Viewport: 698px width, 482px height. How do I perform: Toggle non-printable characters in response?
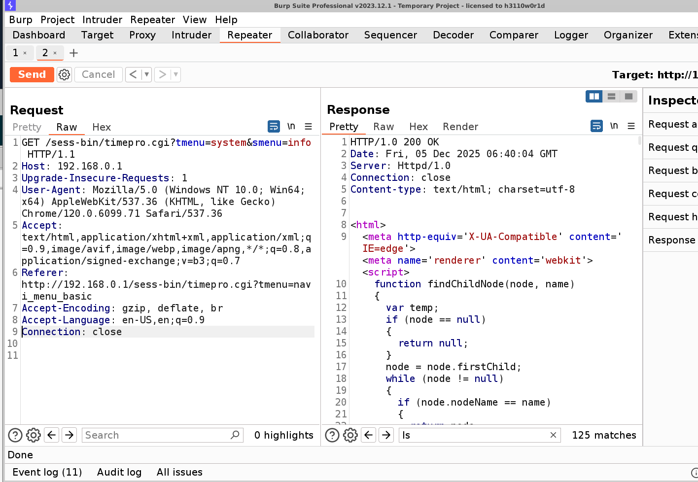click(614, 126)
